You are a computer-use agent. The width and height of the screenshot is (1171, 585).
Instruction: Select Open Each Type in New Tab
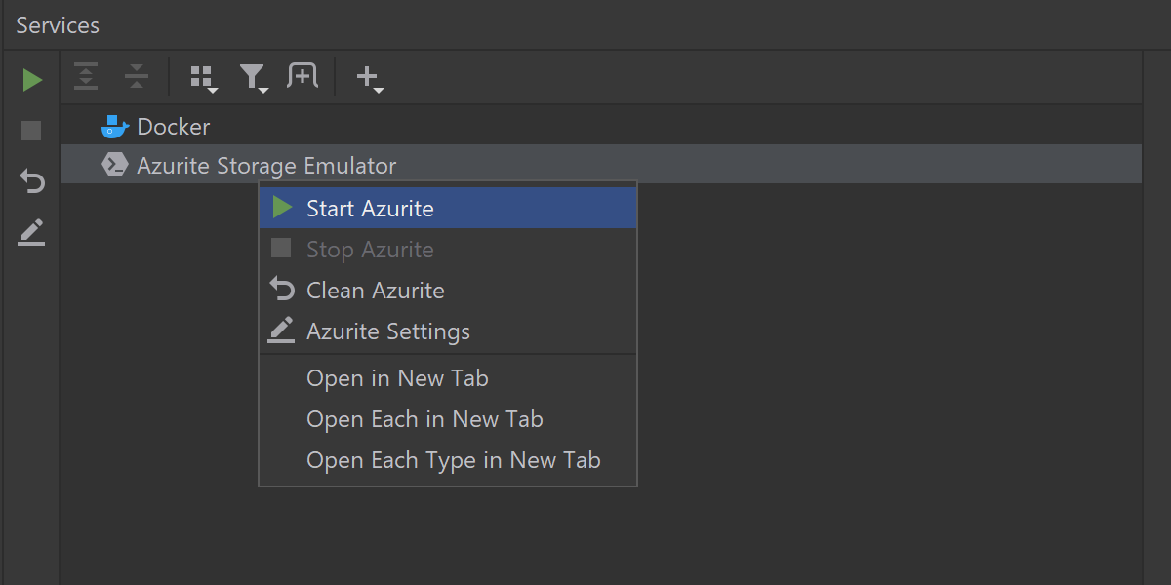453,460
